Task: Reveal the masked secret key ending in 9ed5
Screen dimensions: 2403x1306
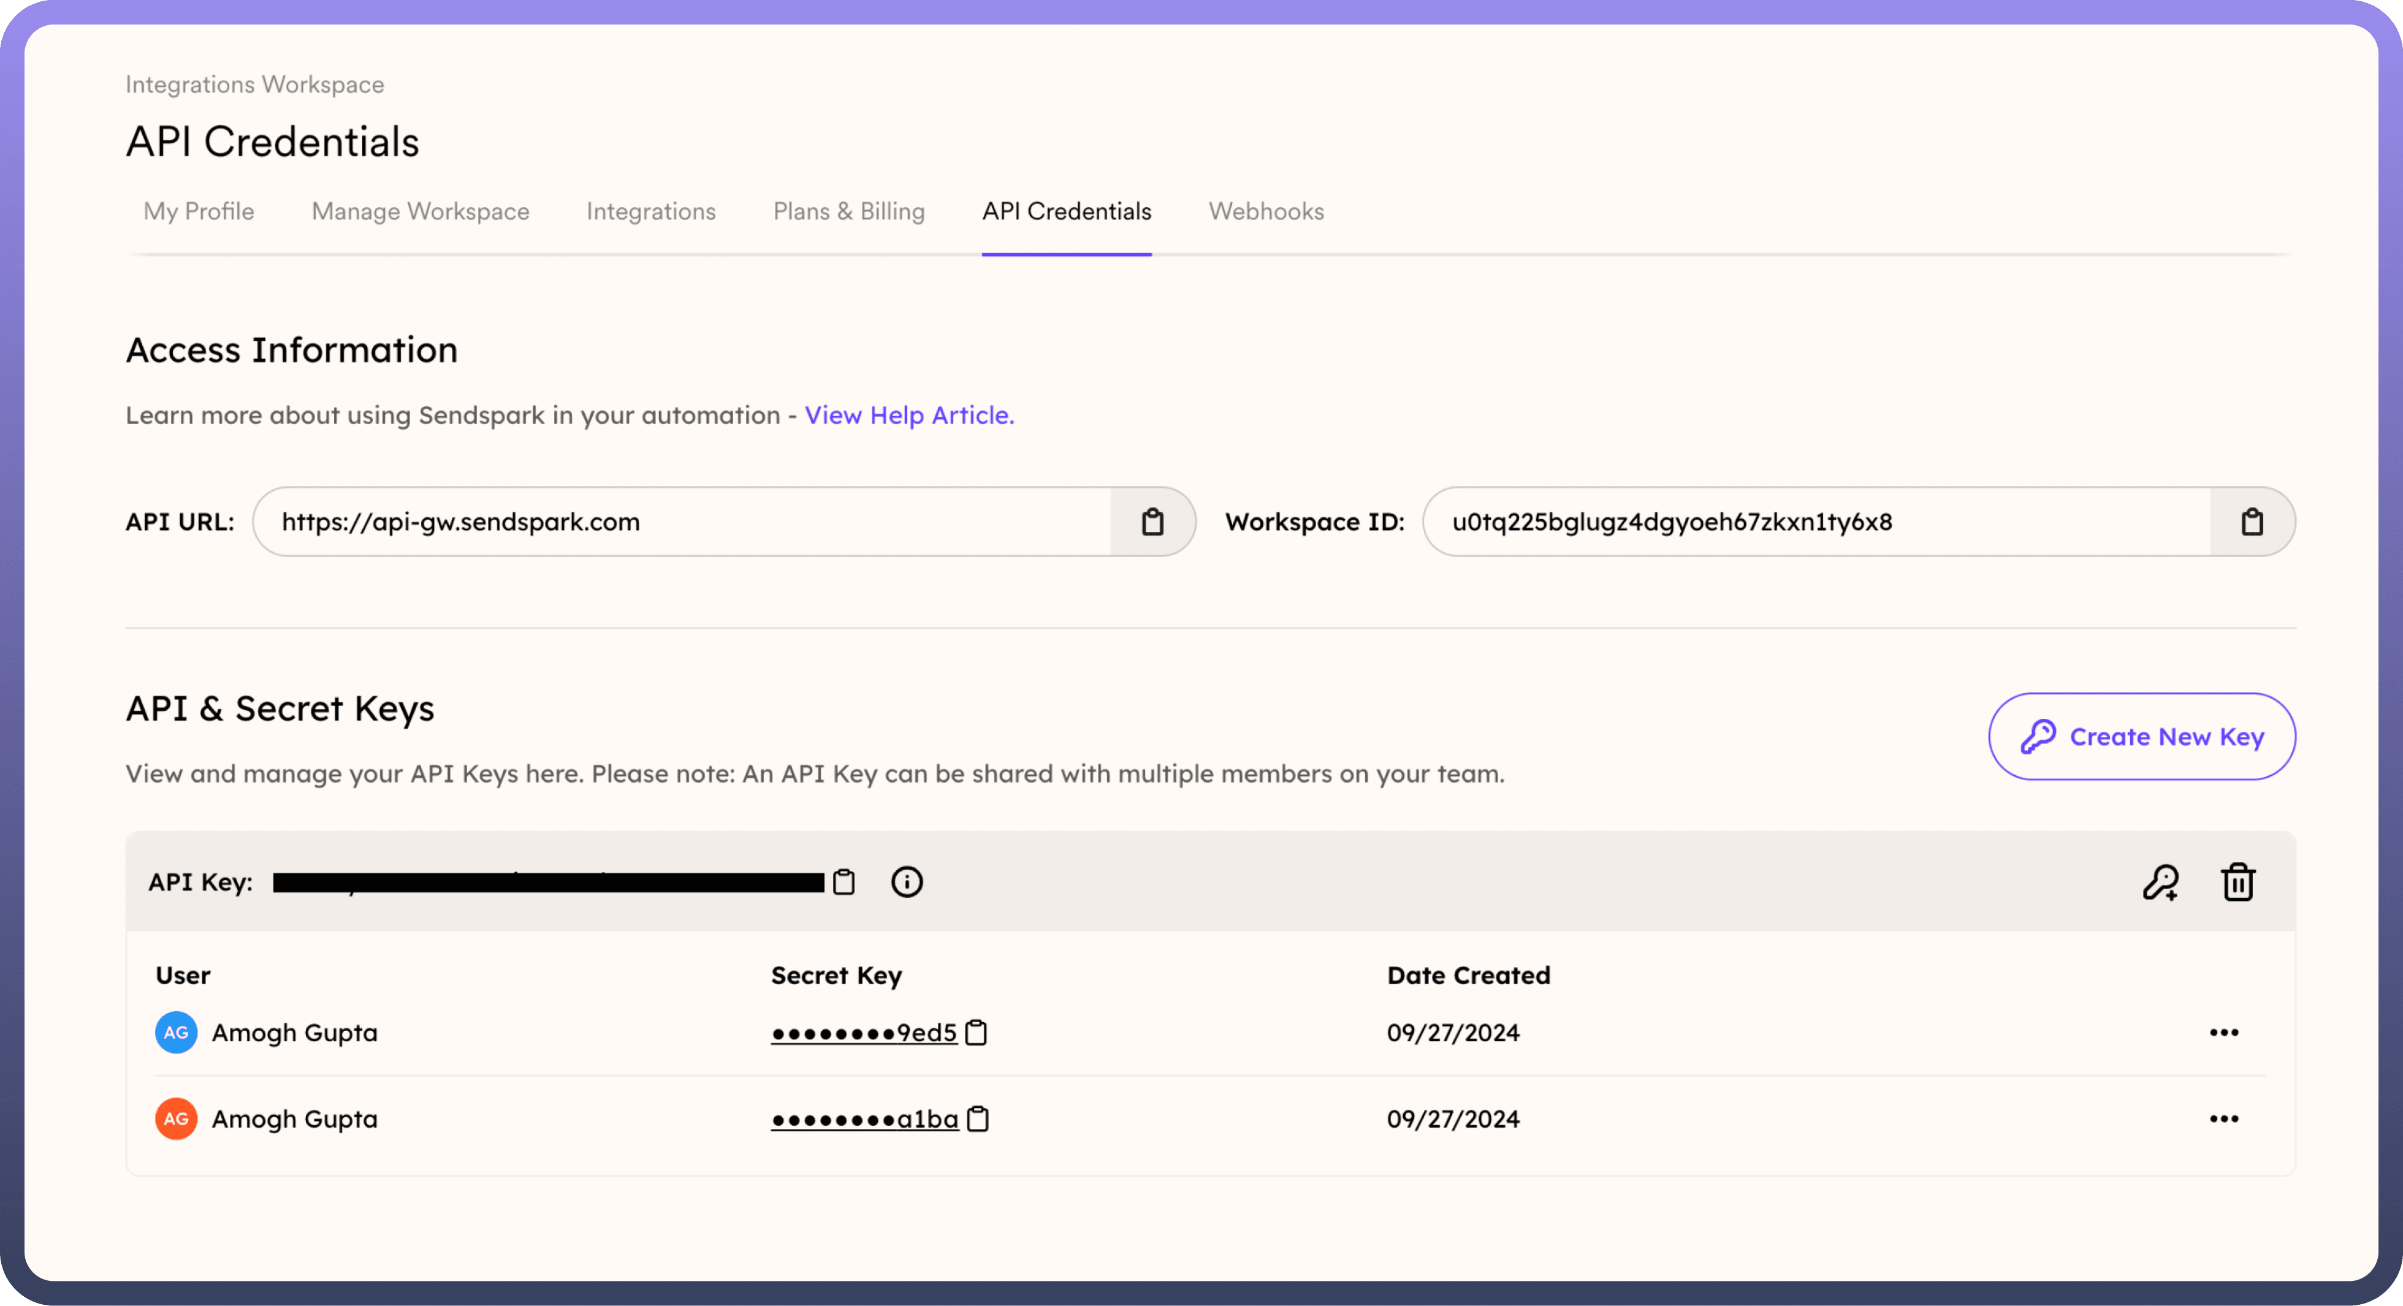Action: 864,1033
